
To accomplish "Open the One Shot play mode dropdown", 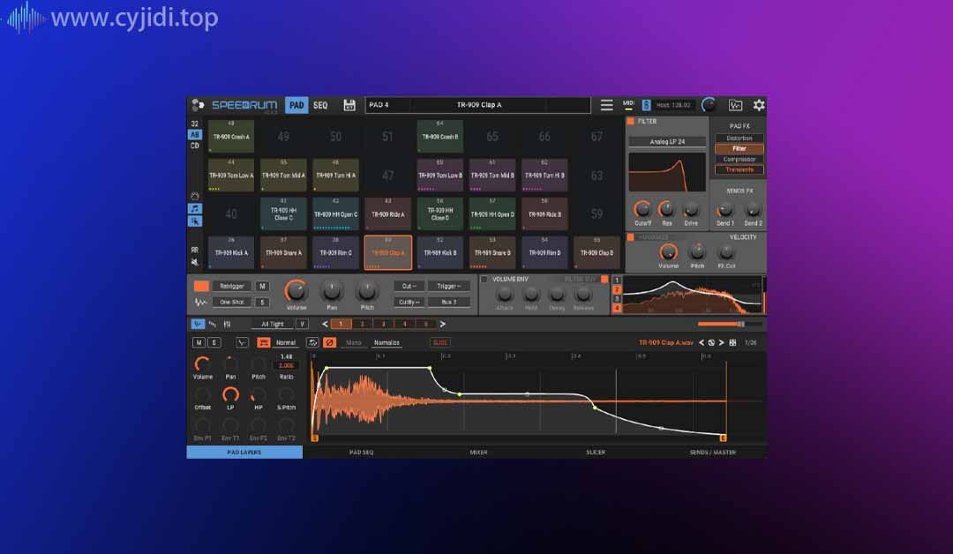I will coord(231,302).
